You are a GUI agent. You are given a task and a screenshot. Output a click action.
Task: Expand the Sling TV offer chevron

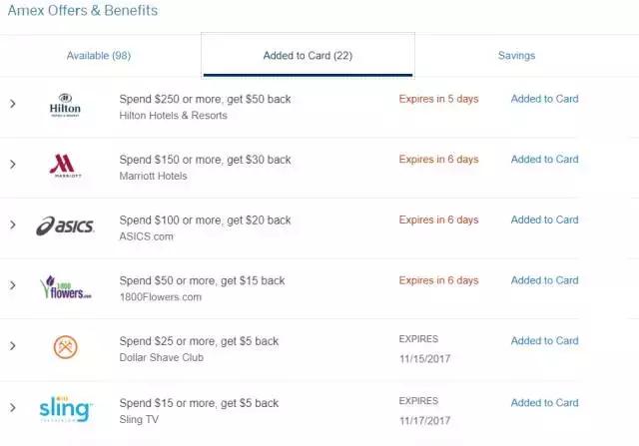pos(12,407)
